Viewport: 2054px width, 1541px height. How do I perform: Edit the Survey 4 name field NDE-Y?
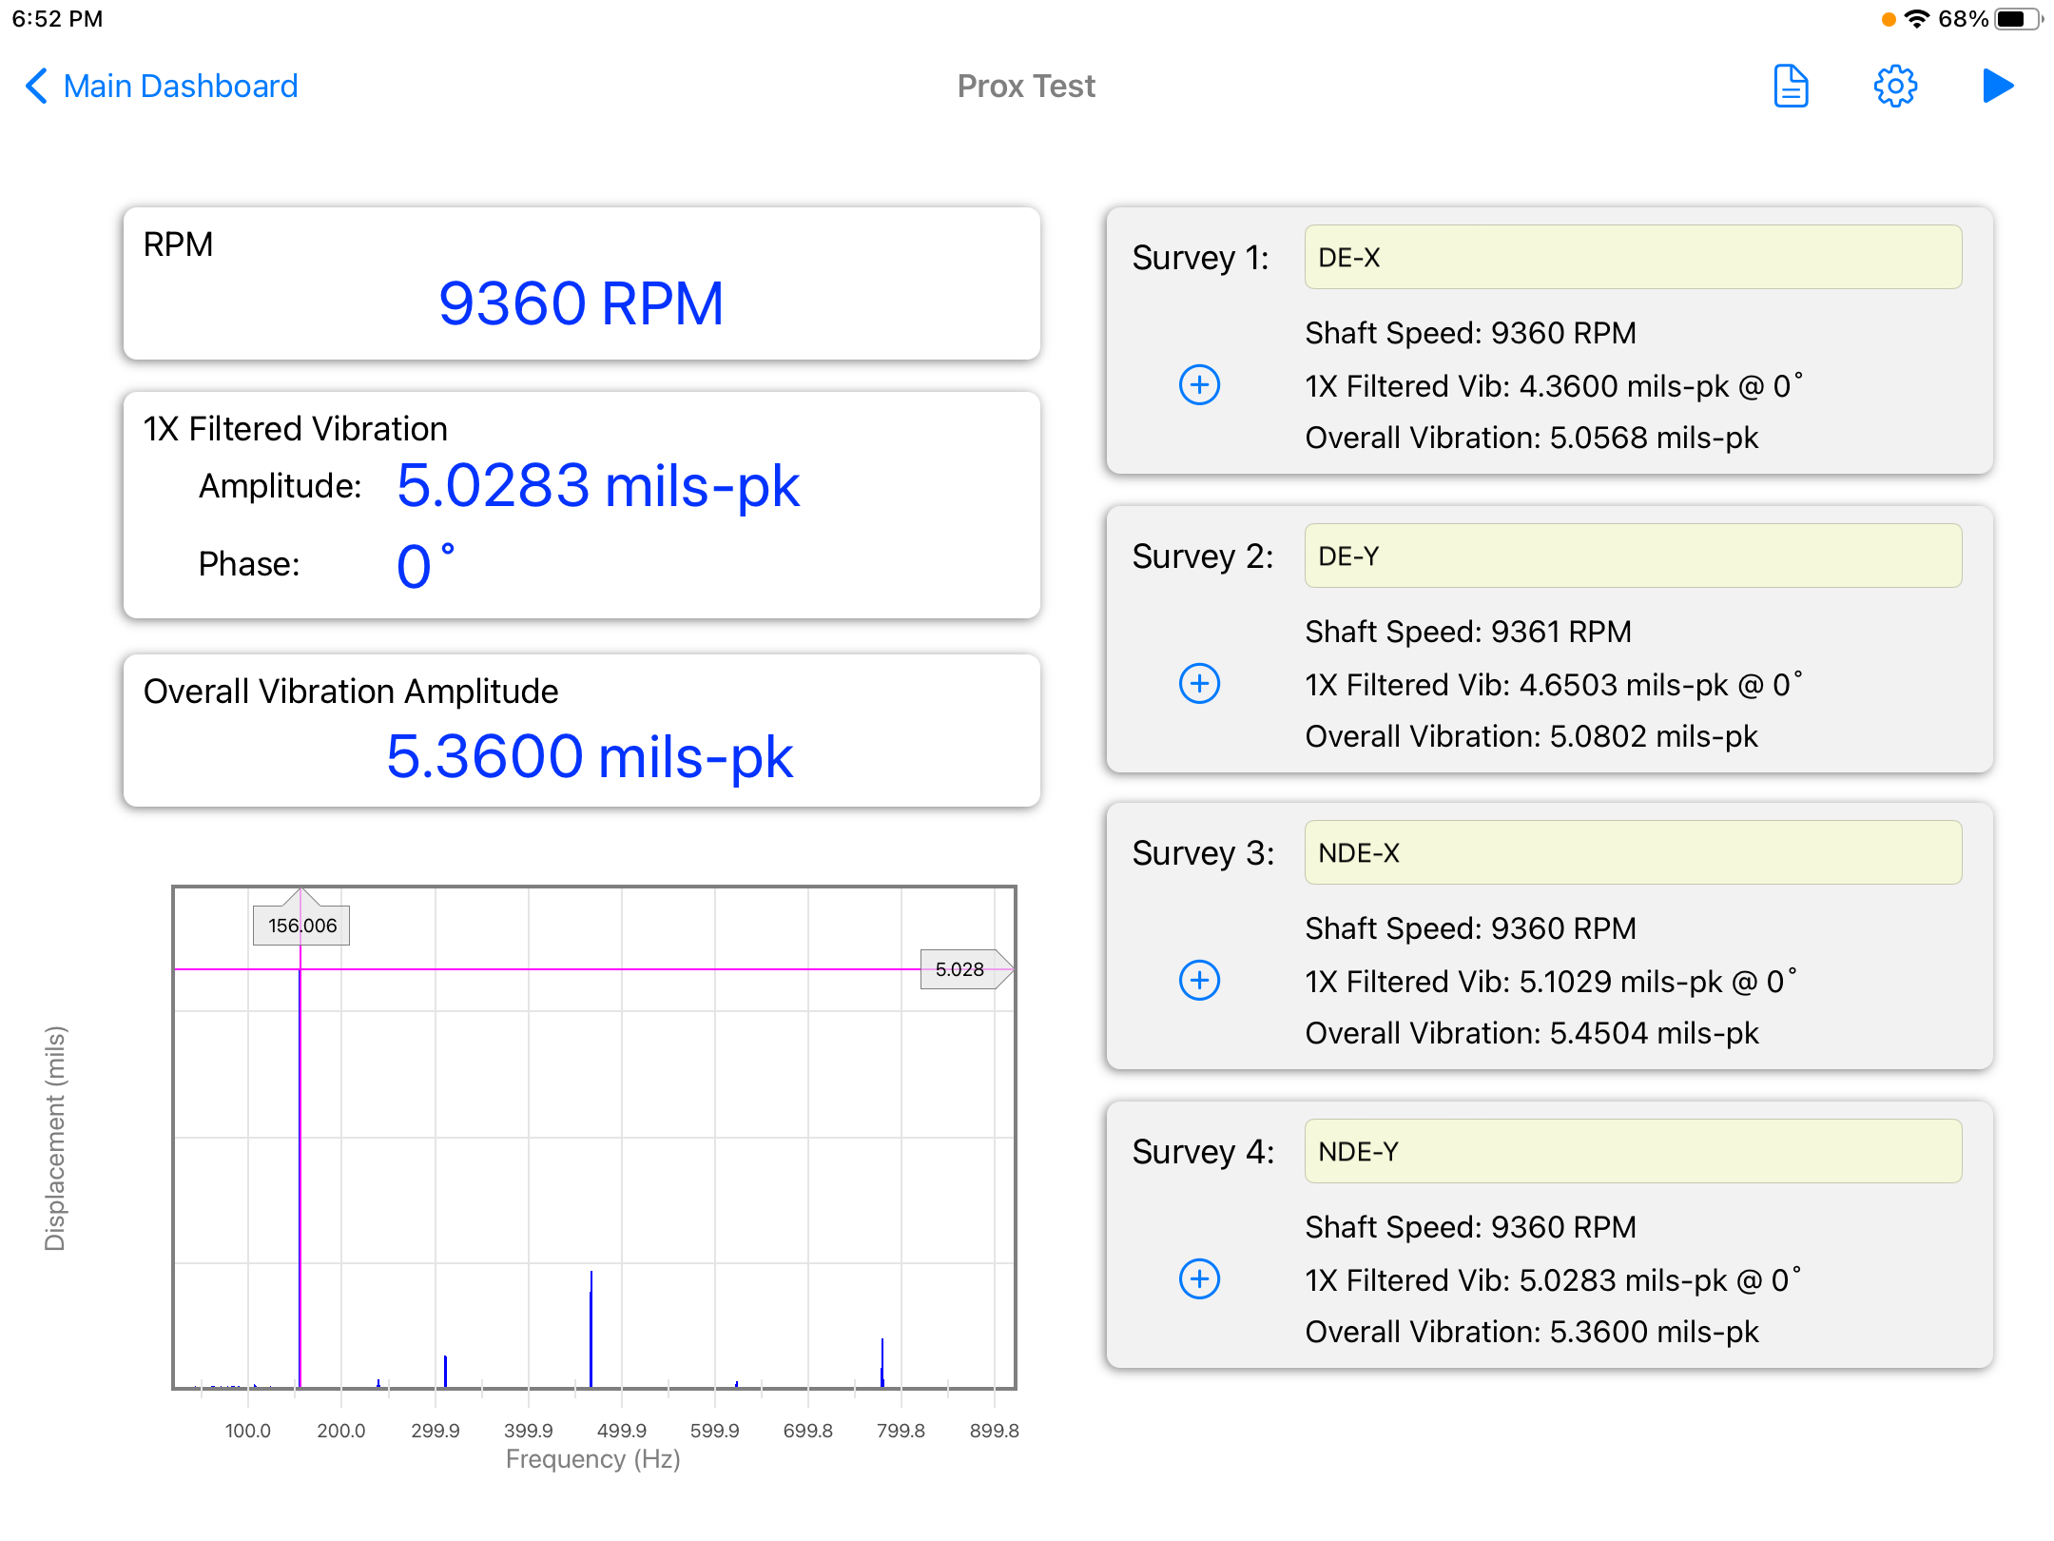[x=1633, y=1151]
